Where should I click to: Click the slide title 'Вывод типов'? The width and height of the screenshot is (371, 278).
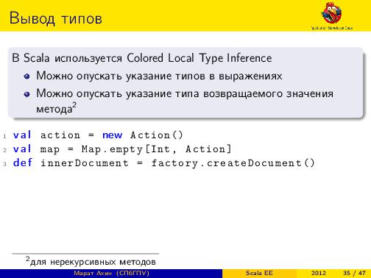56,18
